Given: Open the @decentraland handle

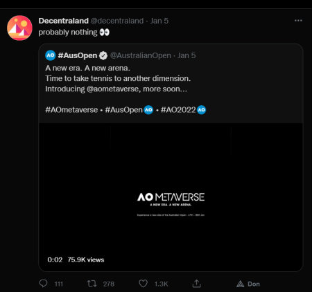Looking at the screenshot, I should [x=117, y=21].
